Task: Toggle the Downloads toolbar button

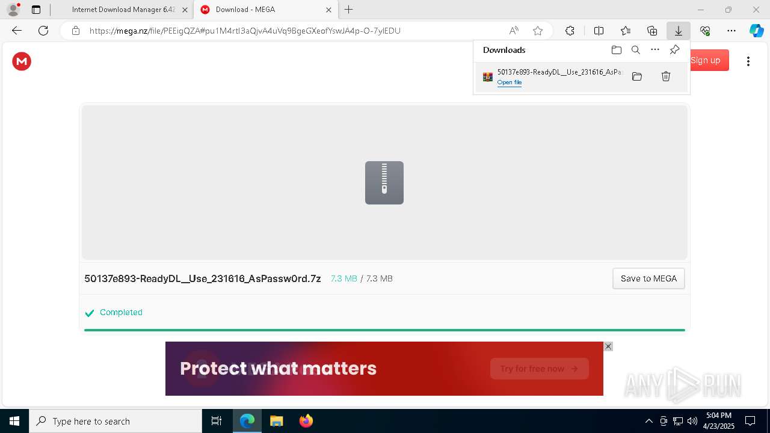Action: point(679,31)
